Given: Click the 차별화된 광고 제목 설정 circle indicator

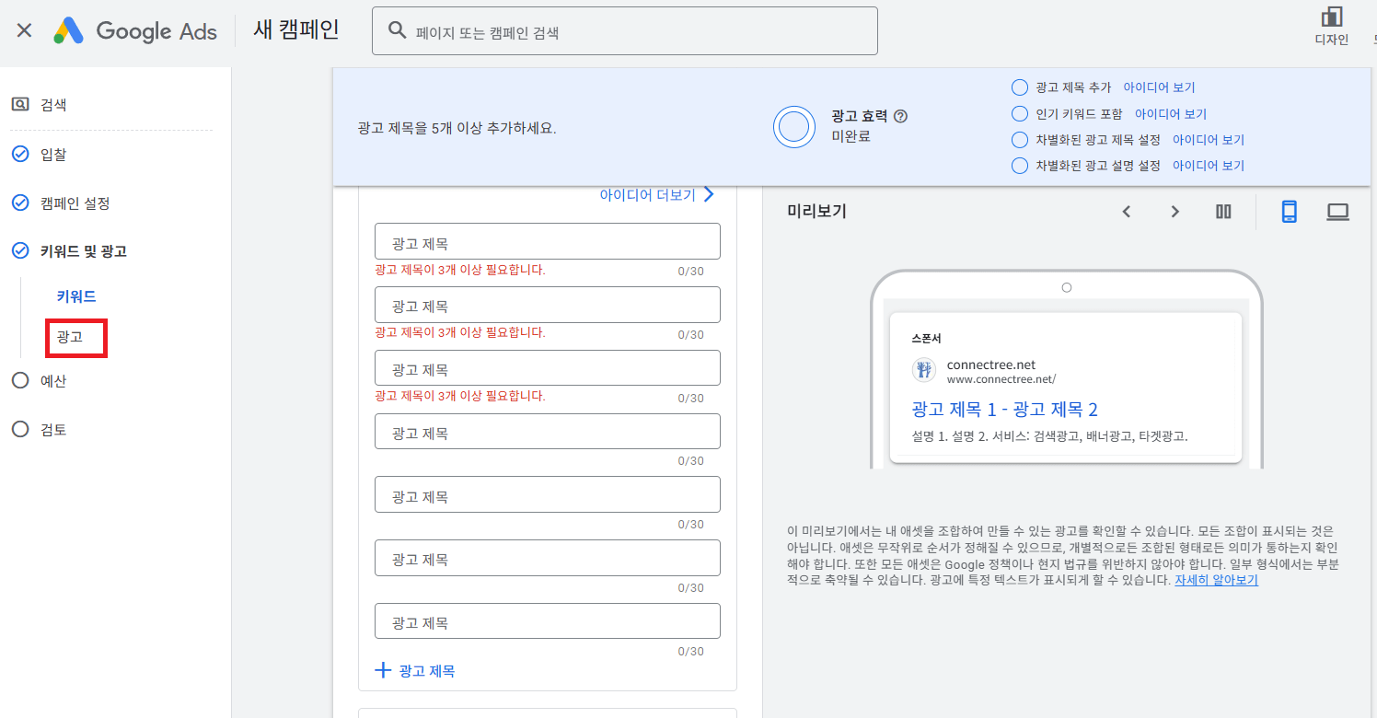Looking at the screenshot, I should pyautogui.click(x=1019, y=140).
